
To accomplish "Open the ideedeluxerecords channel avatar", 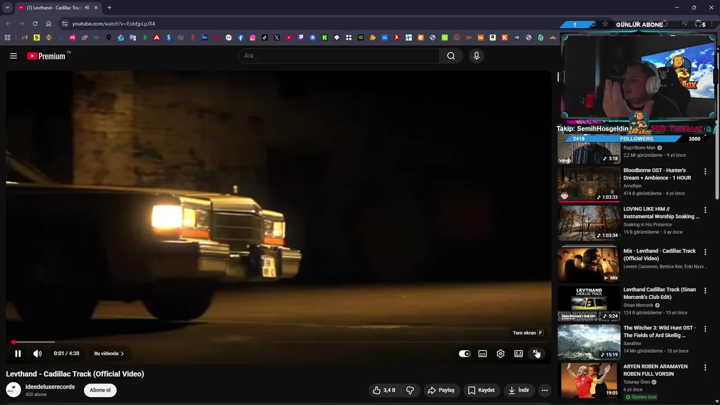I will 13,390.
